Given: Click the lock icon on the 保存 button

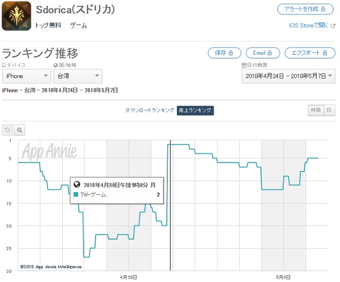Looking at the screenshot, I should 233,53.
